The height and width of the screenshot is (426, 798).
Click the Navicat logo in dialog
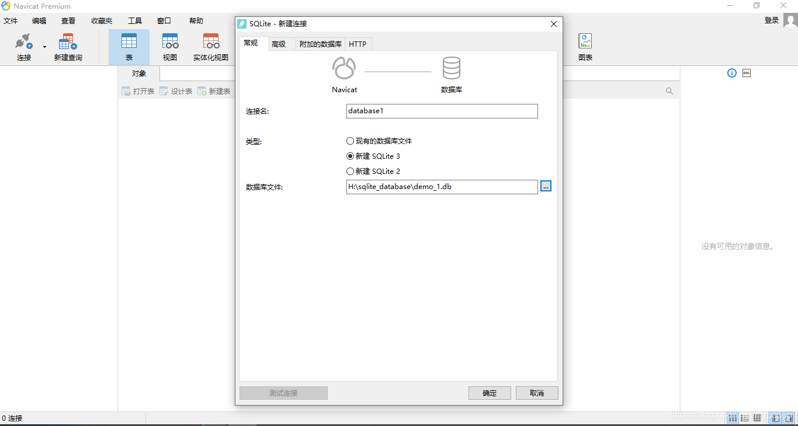click(344, 68)
